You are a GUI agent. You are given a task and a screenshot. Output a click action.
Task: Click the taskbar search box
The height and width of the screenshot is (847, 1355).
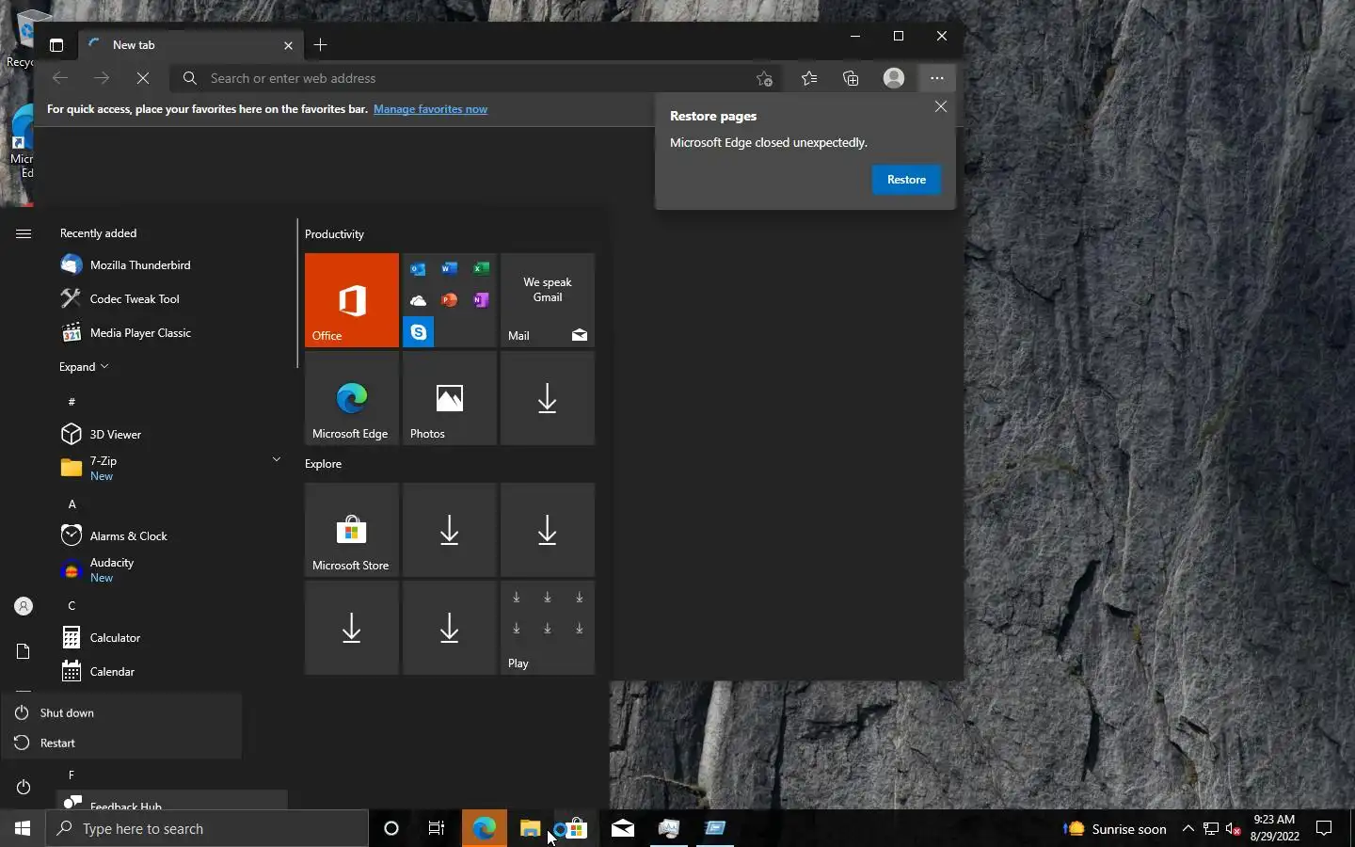(207, 829)
